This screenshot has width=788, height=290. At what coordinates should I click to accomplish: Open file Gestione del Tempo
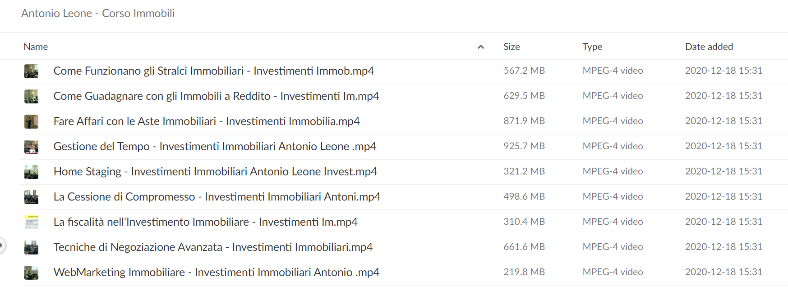coord(215,147)
